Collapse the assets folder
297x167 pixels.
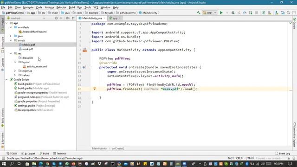click(11, 40)
